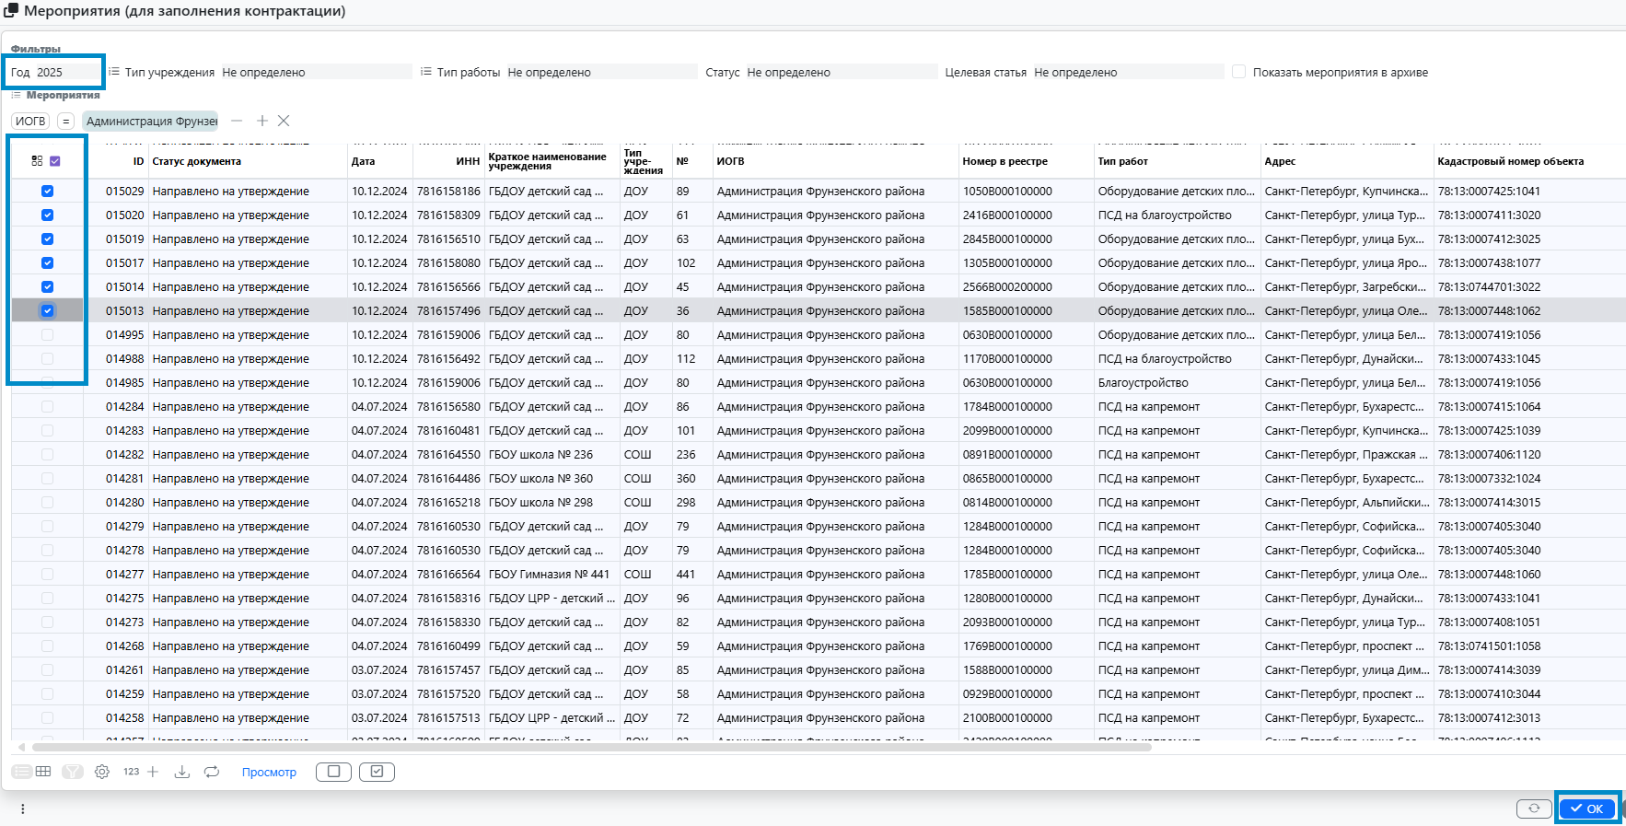Open the 'Просмотр' link
This screenshot has width=1626, height=826.
(x=269, y=772)
